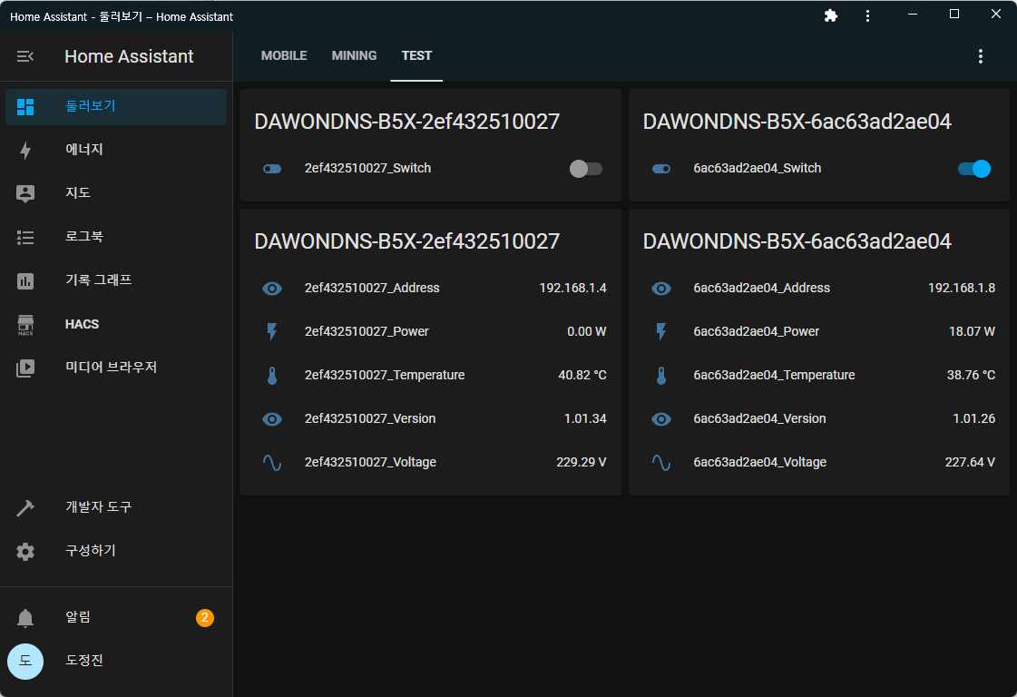Click eye icon for 2ef432510027_Version
This screenshot has height=697, width=1017.
272,418
